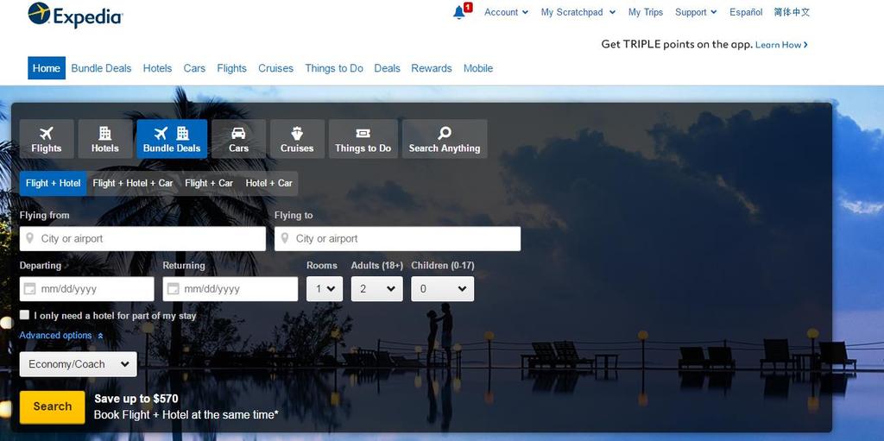884x441 pixels.
Task: Open the Support dropdown menu
Action: click(696, 12)
